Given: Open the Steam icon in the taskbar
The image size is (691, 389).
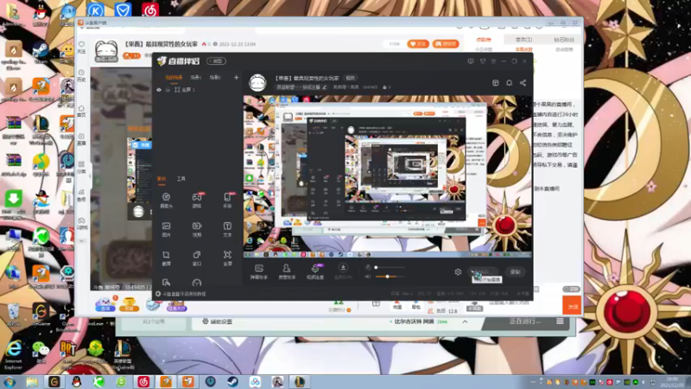Looking at the screenshot, I should point(232,381).
